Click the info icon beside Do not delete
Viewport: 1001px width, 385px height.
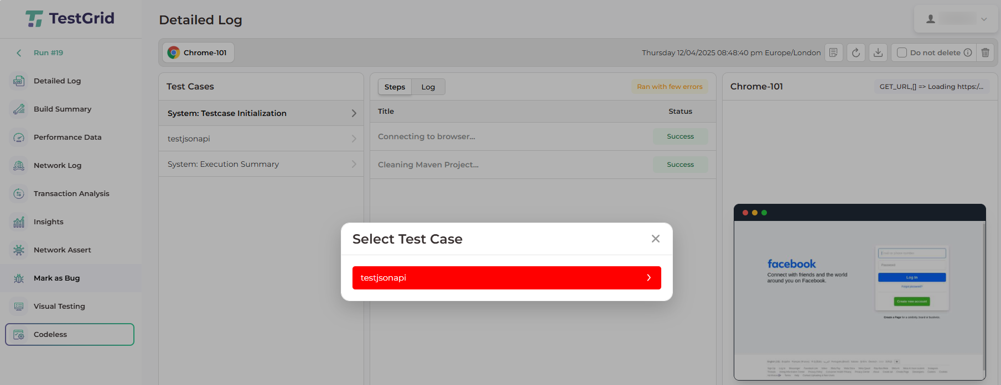coord(968,52)
